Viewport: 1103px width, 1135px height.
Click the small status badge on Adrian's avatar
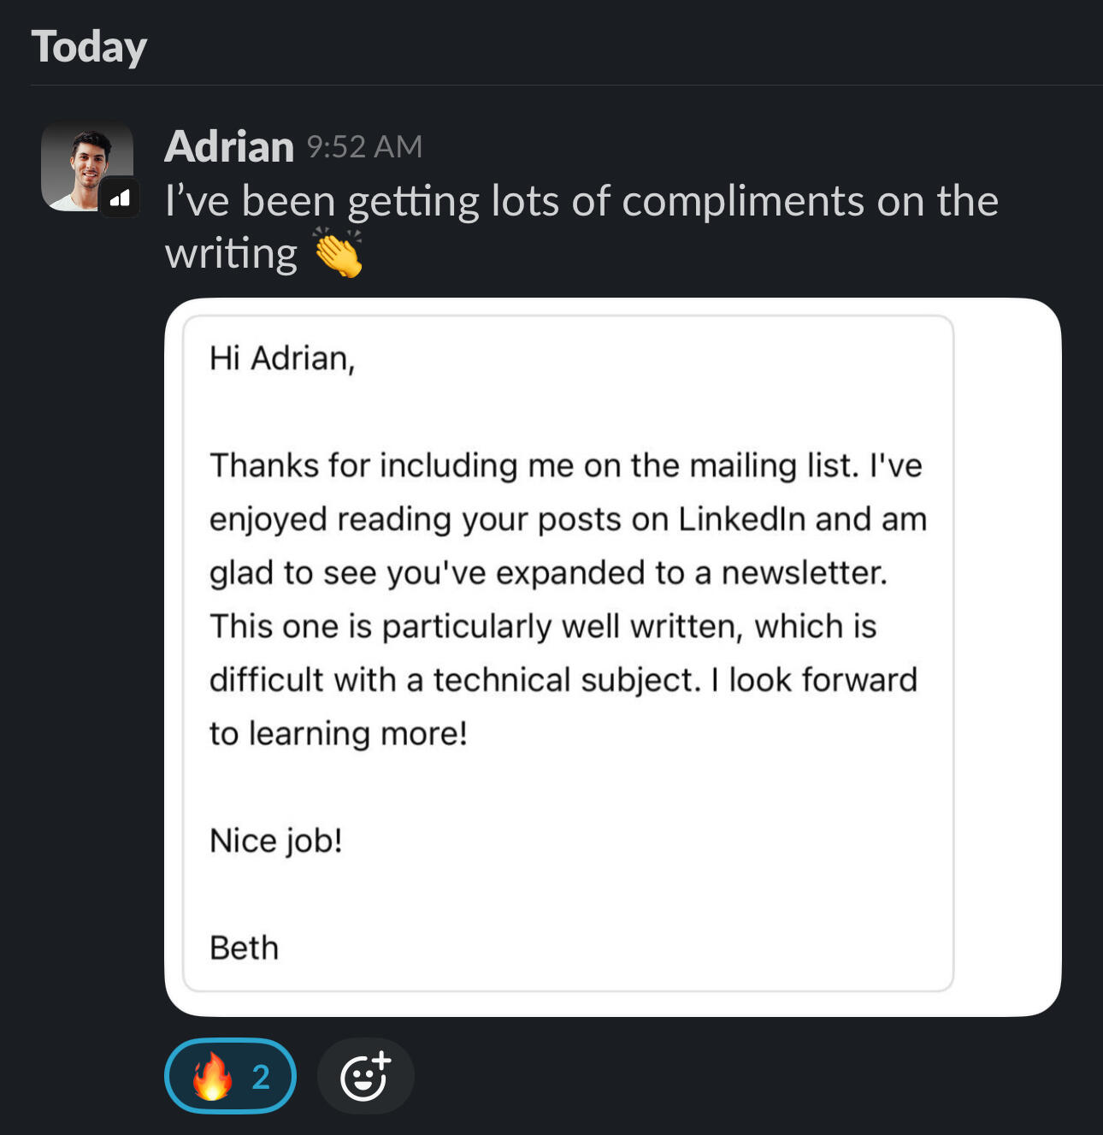pos(121,198)
